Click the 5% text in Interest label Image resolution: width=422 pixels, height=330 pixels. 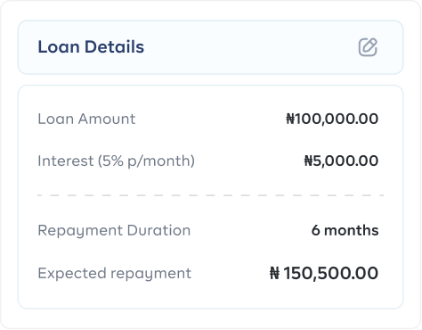(113, 161)
